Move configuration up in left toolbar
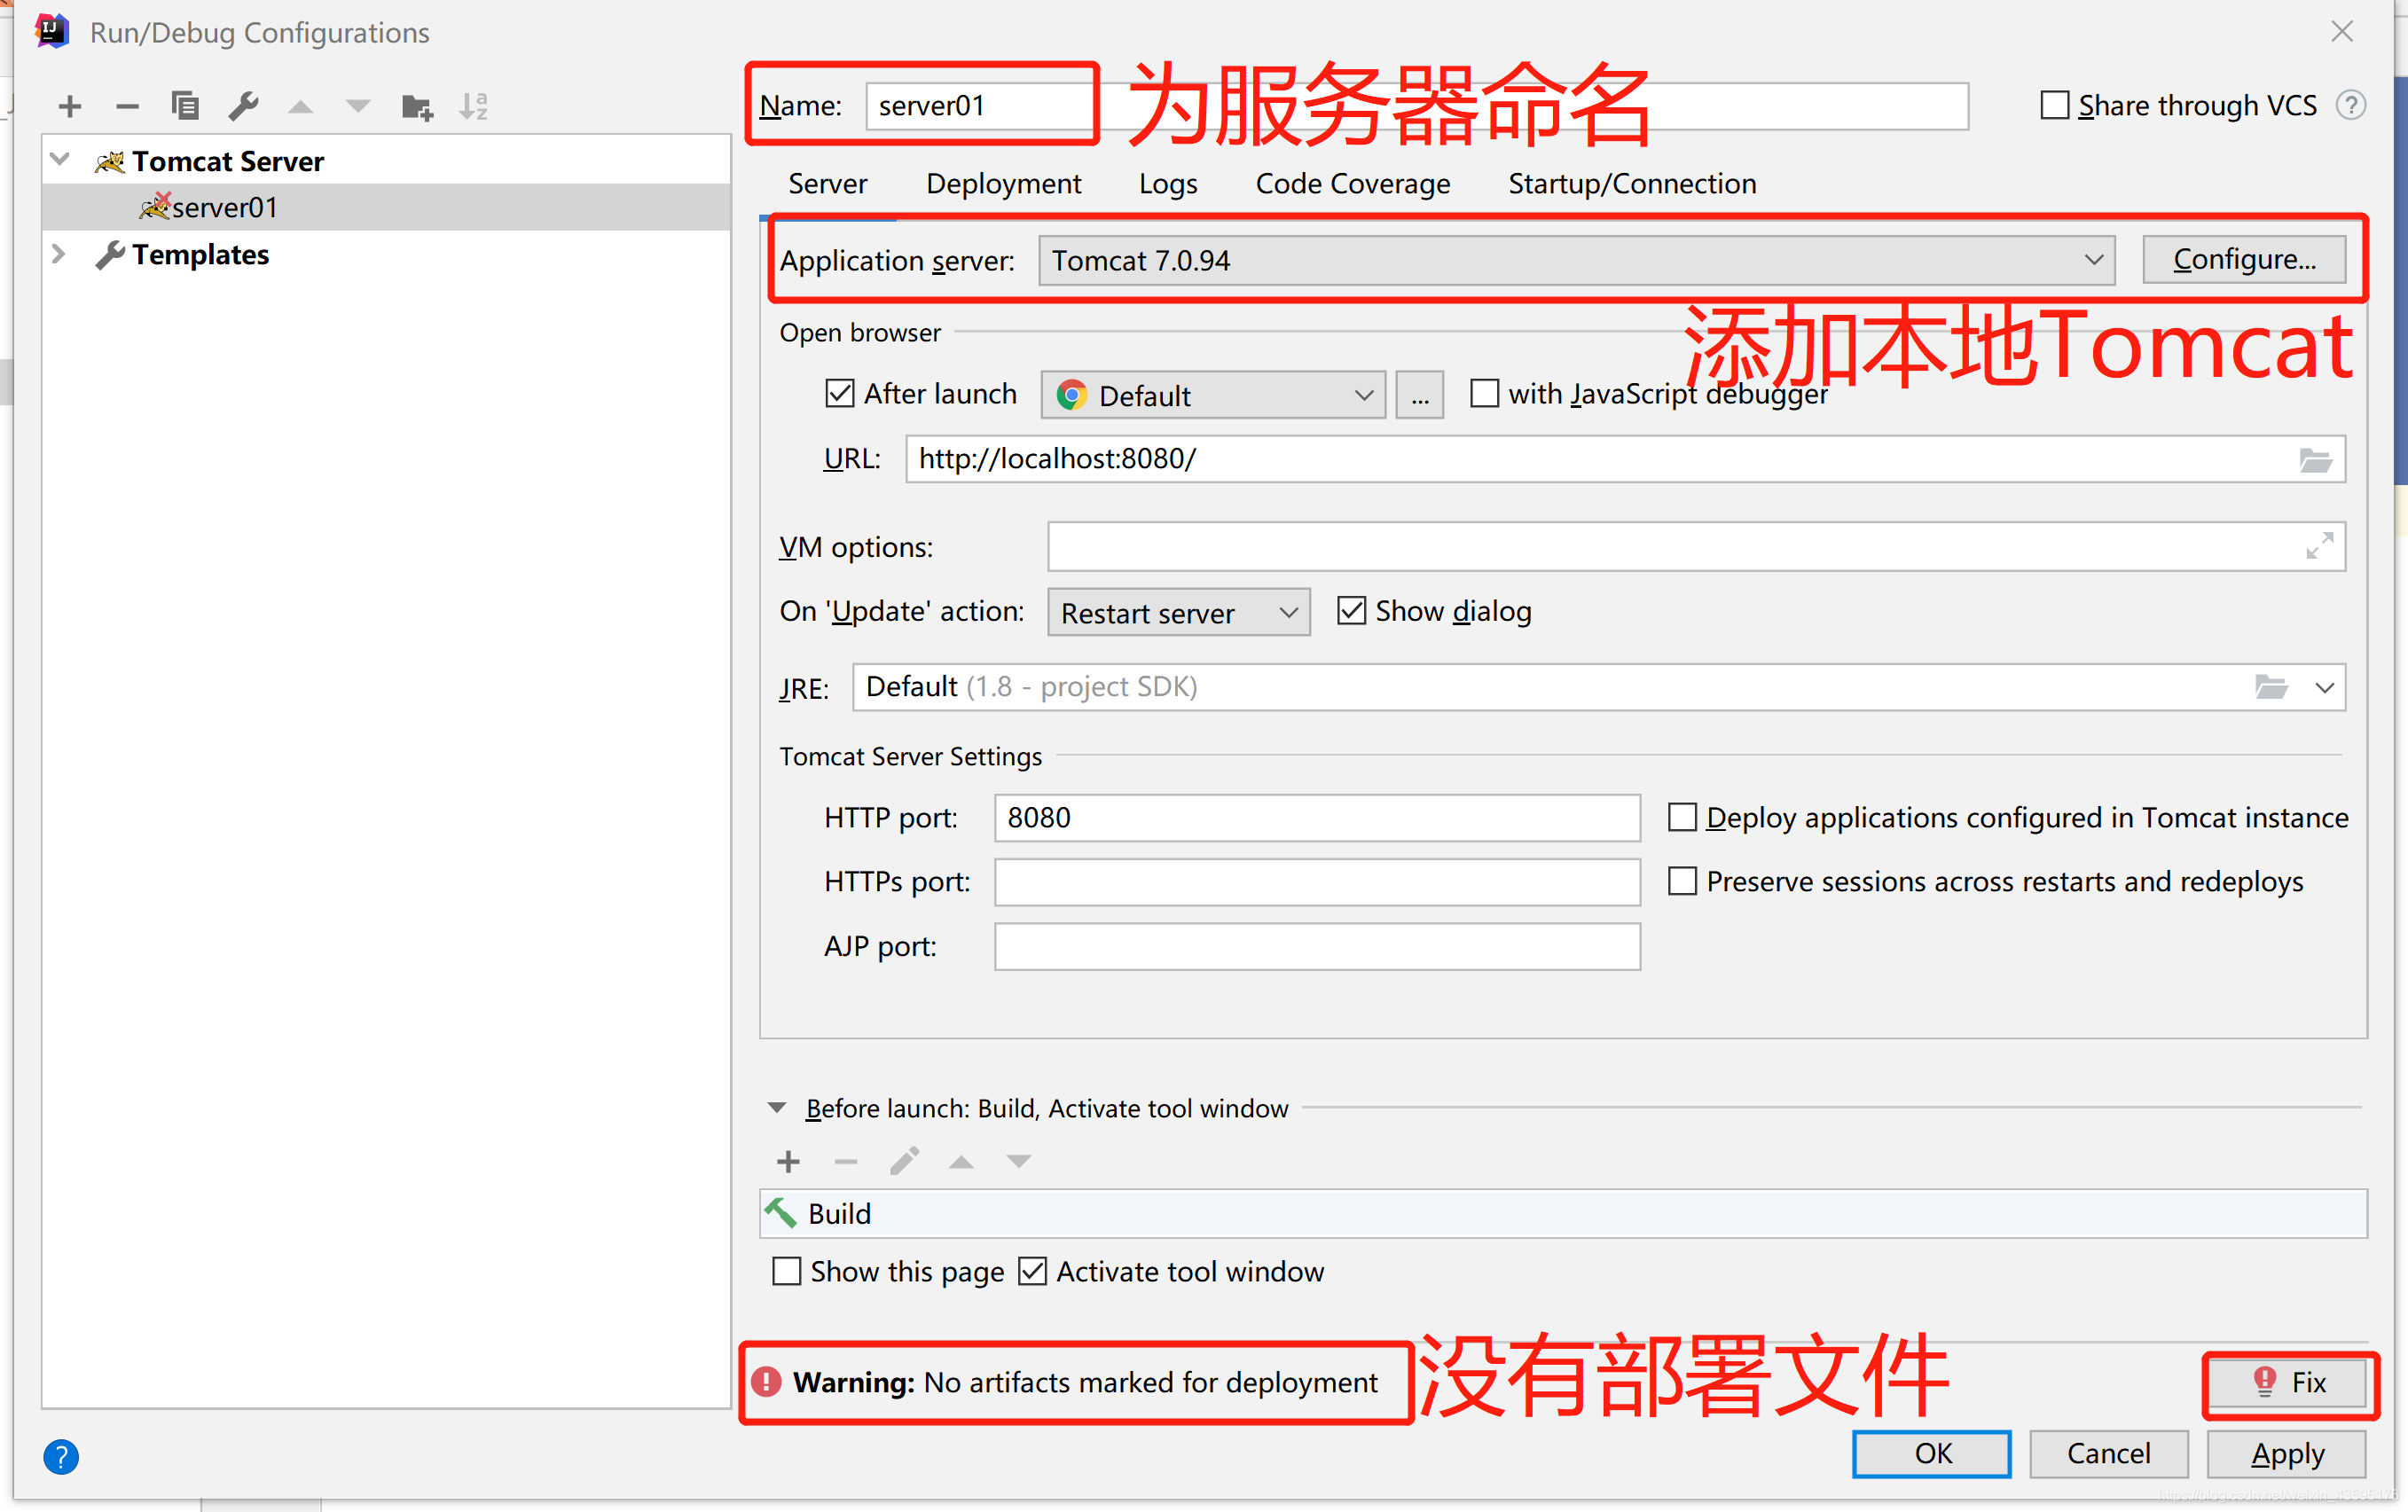The height and width of the screenshot is (1512, 2408). coord(301,107)
